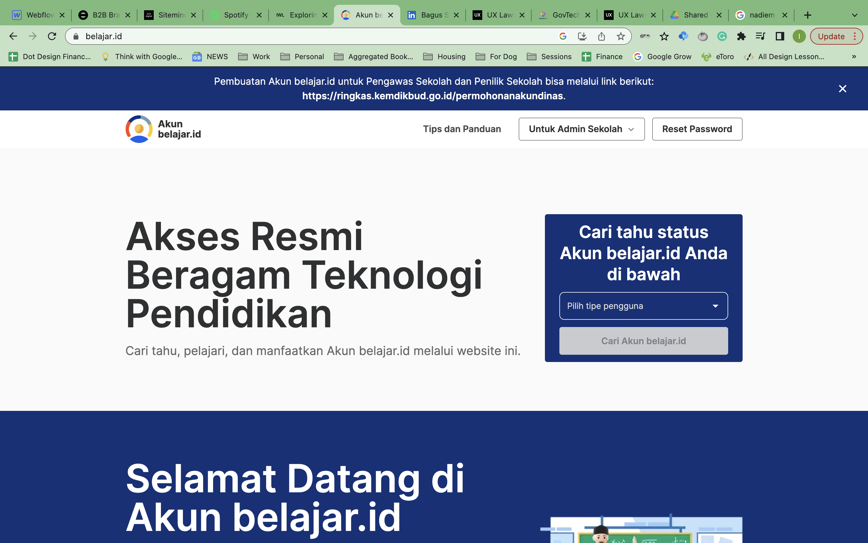Open the Sessions bookmarks folder
The height and width of the screenshot is (543, 868).
[x=549, y=56]
